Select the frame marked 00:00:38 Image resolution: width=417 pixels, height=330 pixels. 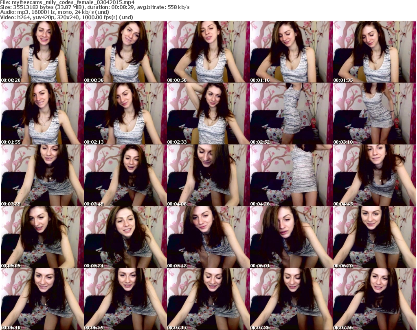[x=125, y=52]
